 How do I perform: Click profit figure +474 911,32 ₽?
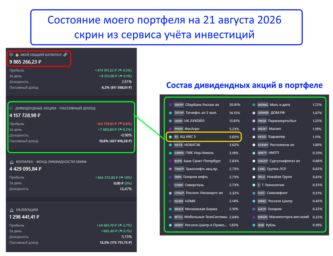(x=106, y=70)
